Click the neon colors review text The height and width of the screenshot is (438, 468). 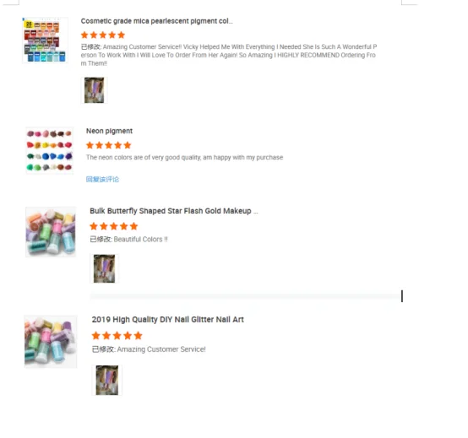184,158
